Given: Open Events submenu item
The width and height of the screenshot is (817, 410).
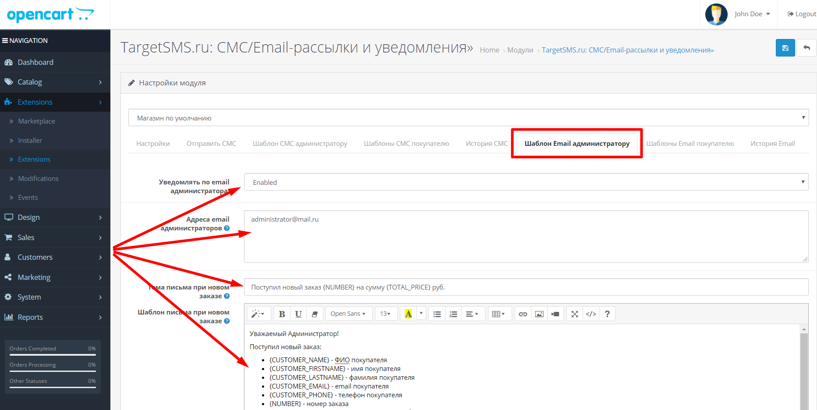Looking at the screenshot, I should 55,198.
